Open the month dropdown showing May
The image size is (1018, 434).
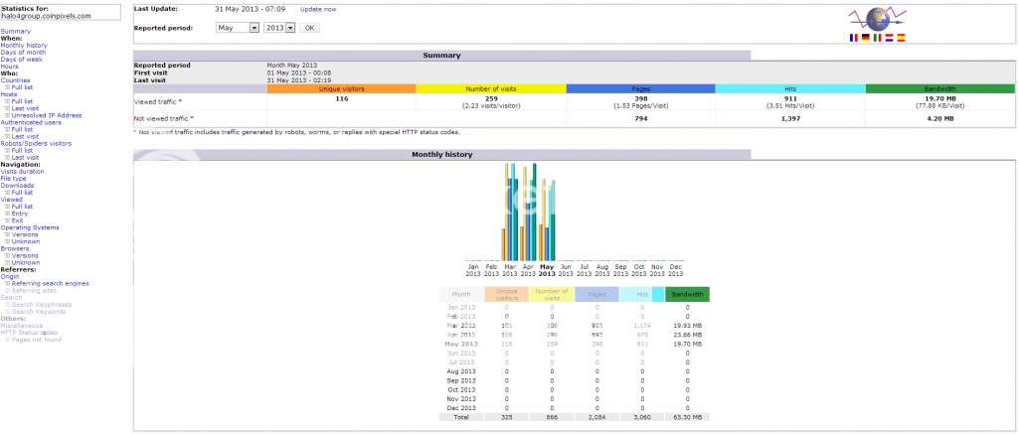pyautogui.click(x=237, y=28)
